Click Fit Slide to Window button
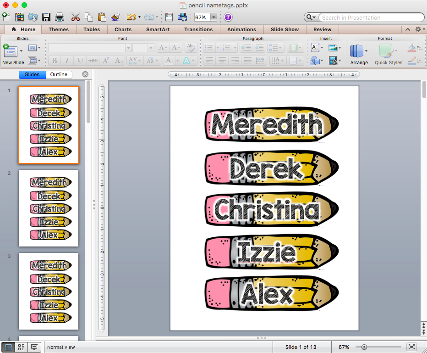427x353 pixels. 411,347
